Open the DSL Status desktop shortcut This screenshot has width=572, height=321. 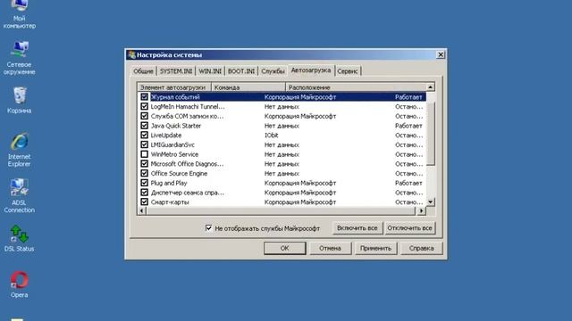tap(19, 238)
